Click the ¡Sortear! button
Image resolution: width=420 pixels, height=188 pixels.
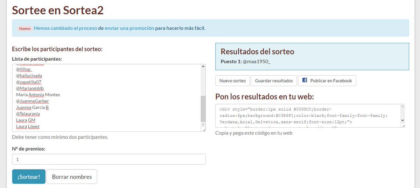tap(29, 176)
